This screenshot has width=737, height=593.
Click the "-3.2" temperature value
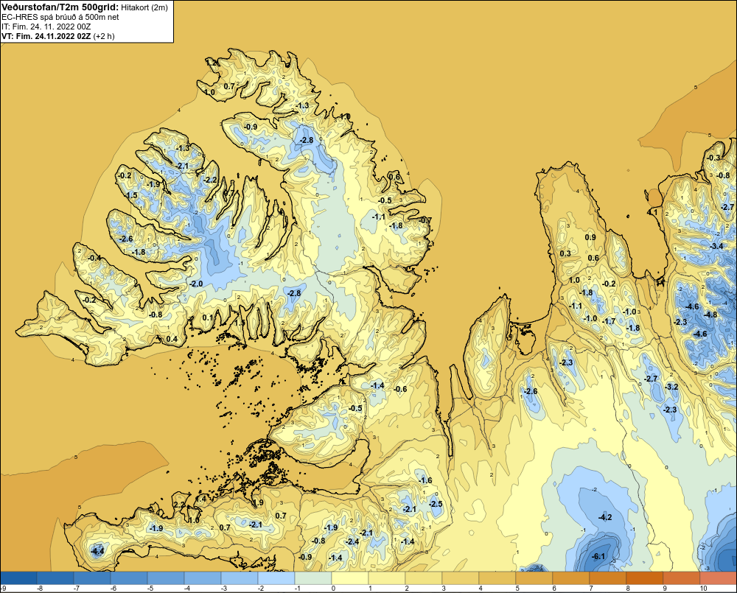coord(671,387)
